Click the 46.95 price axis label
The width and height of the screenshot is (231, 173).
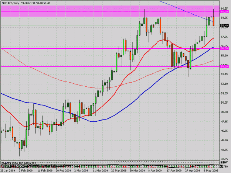(224, 131)
